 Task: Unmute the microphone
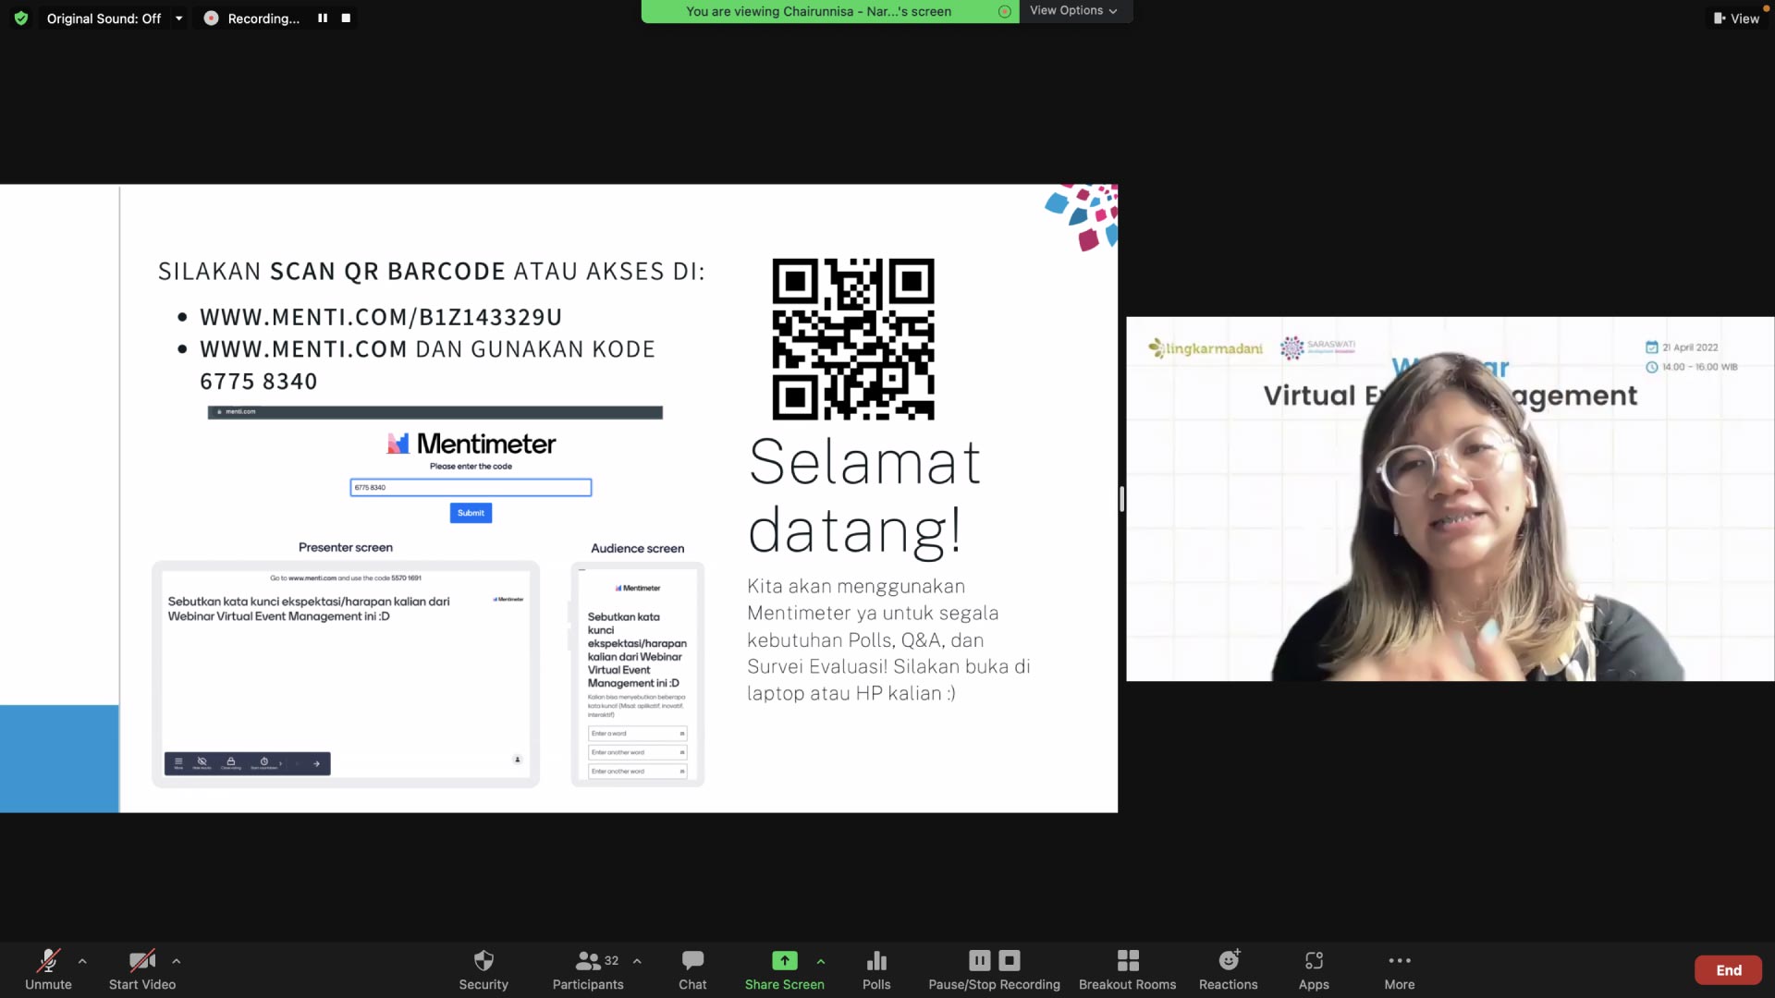click(48, 969)
